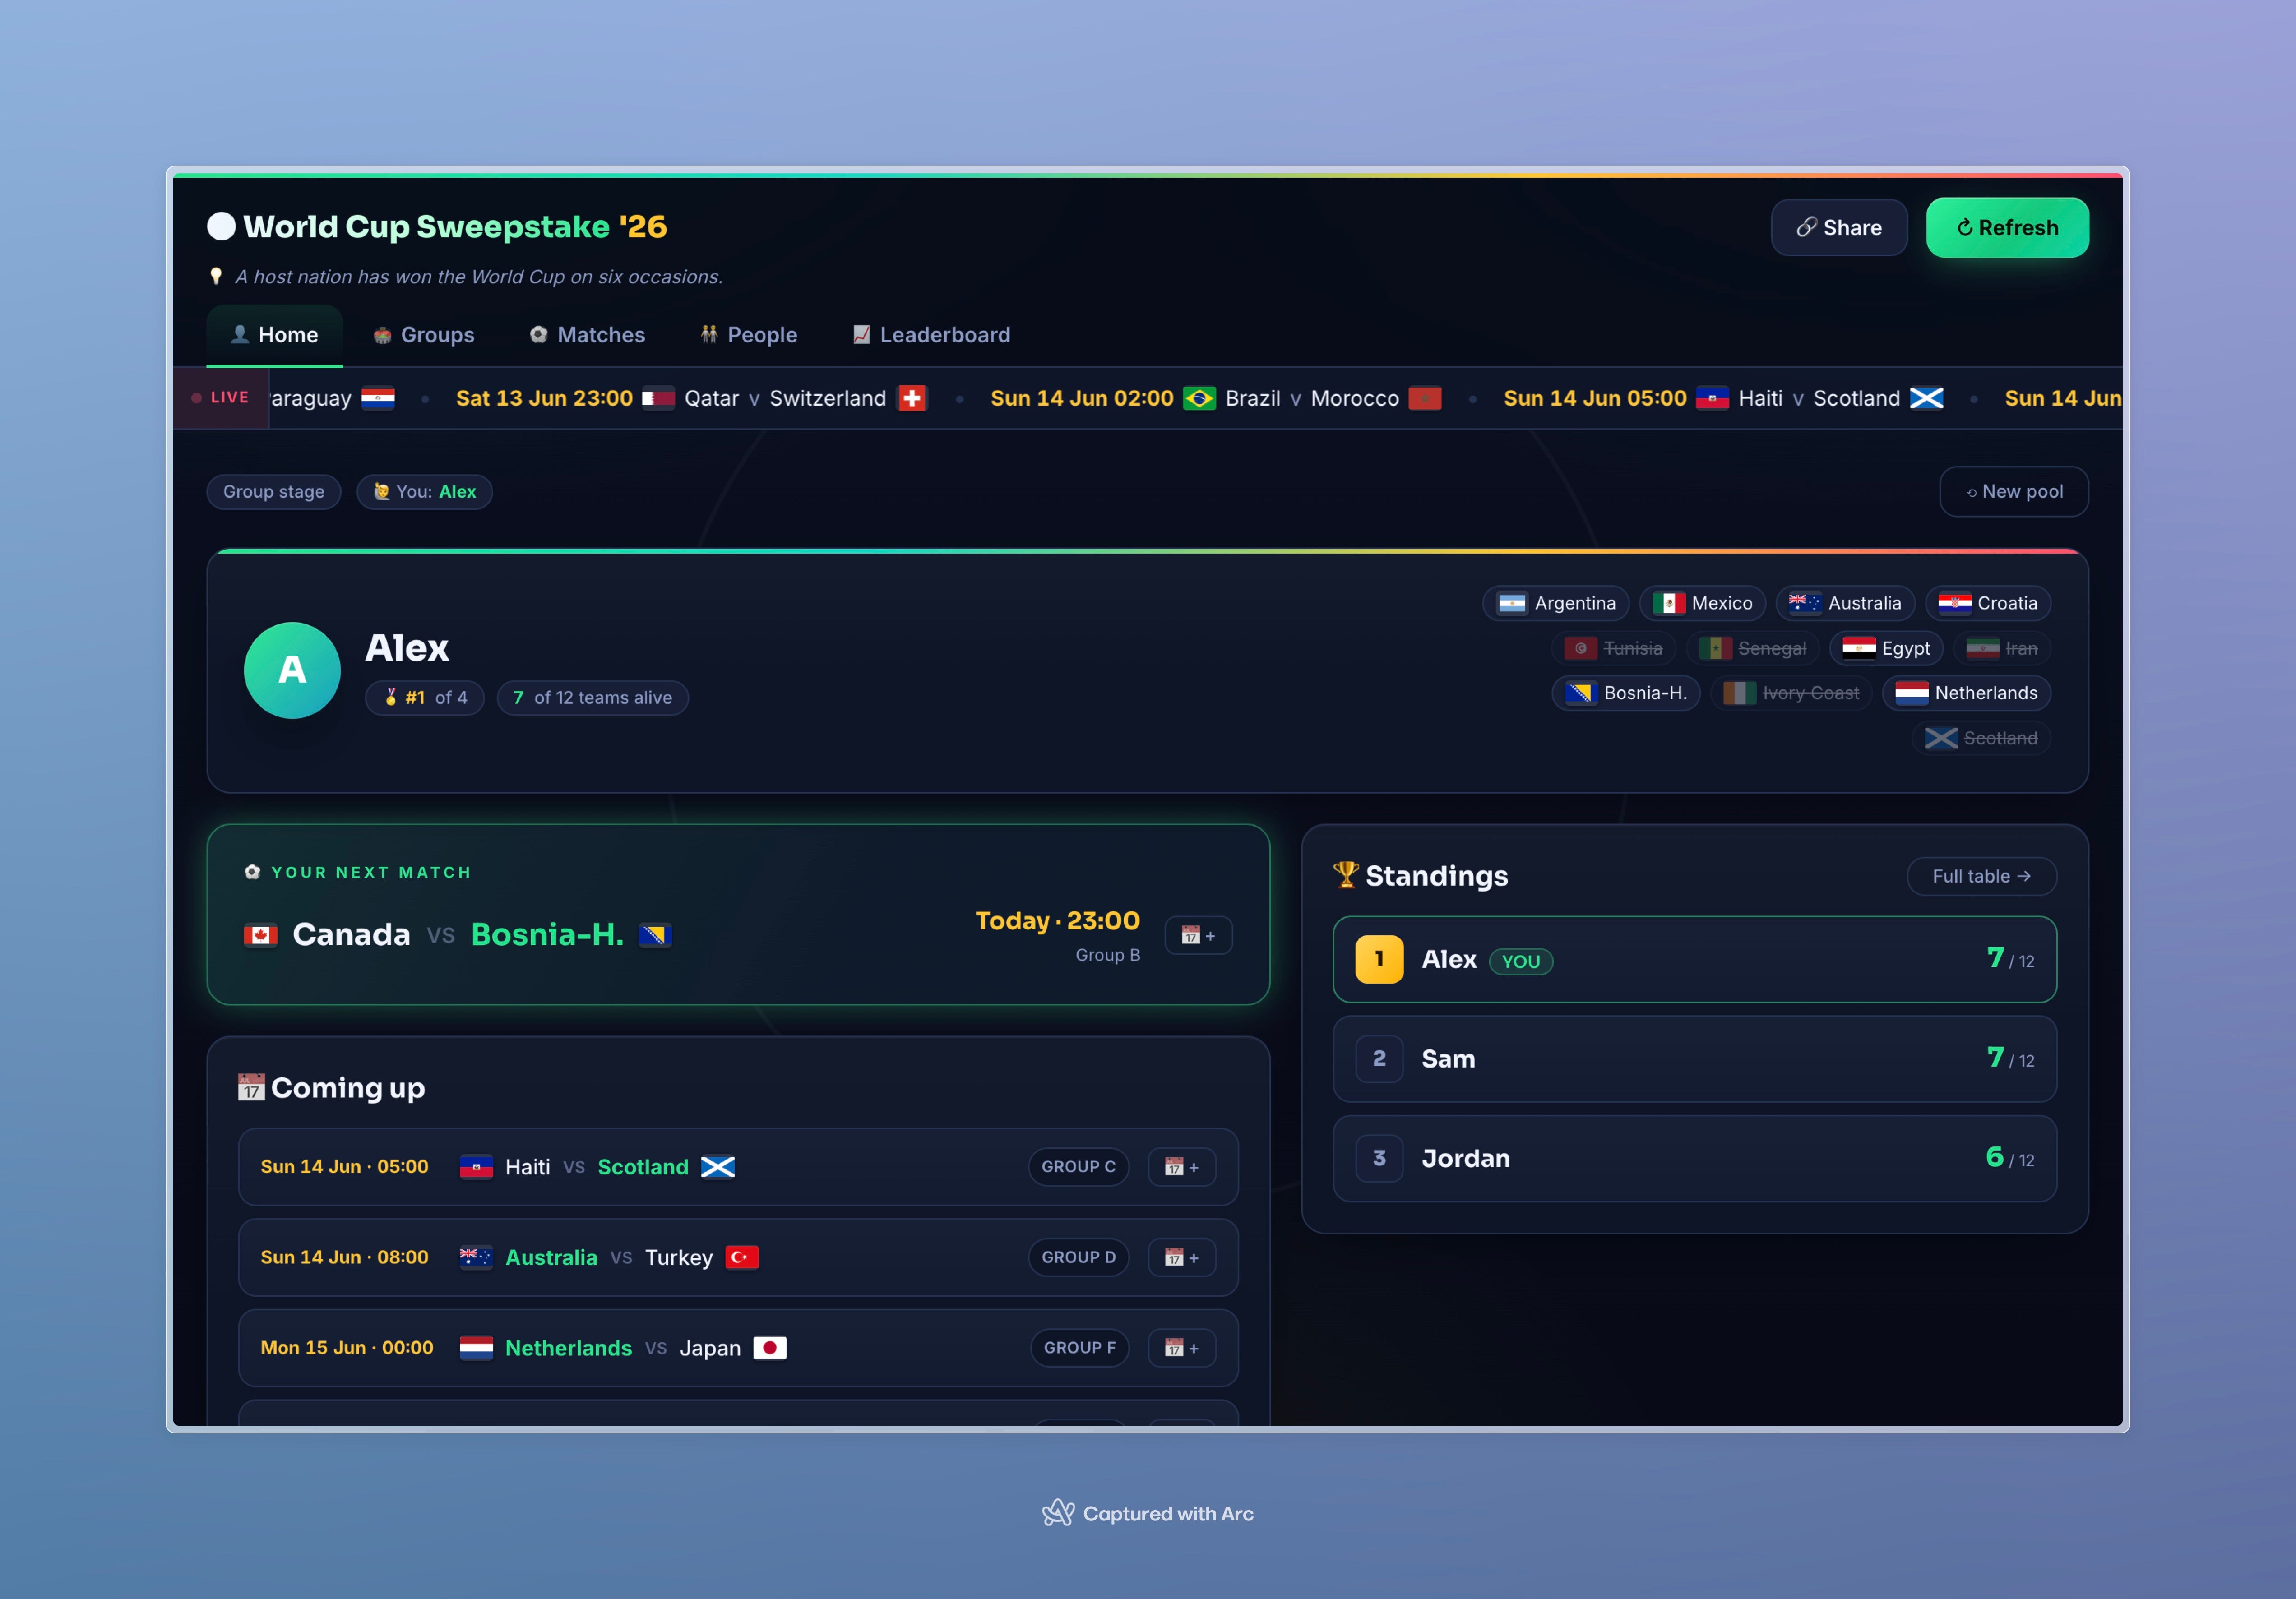Click the World Cup Sweepstake '26 title
This screenshot has width=2296, height=1599.
455,227
